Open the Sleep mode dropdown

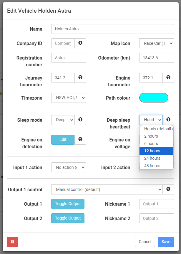point(63,120)
